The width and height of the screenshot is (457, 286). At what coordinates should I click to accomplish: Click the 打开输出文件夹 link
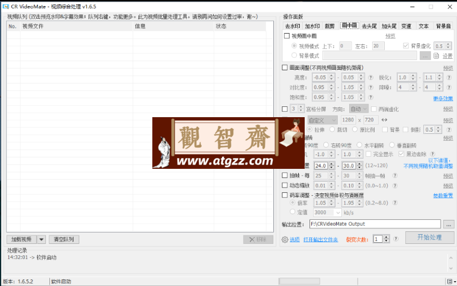320,240
